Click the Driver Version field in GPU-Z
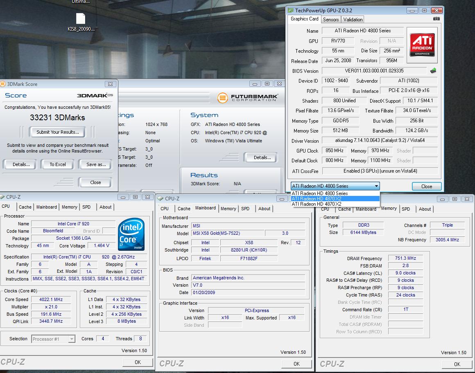 (x=380, y=140)
